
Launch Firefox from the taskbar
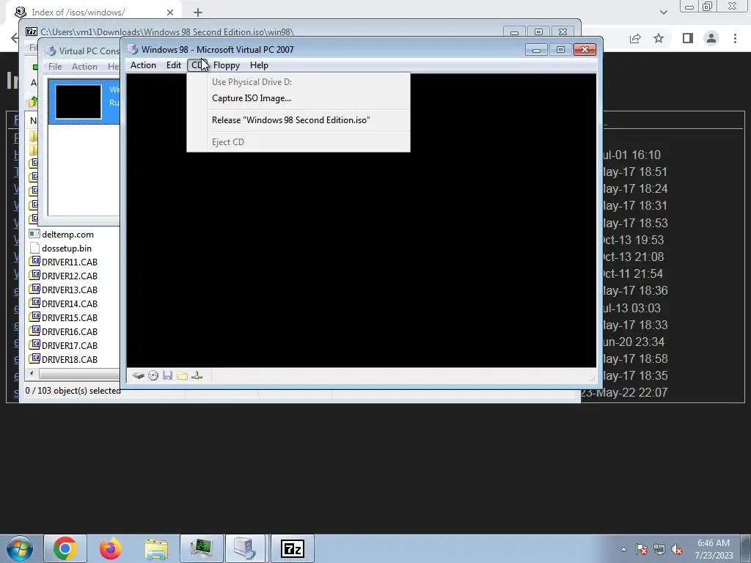click(111, 548)
